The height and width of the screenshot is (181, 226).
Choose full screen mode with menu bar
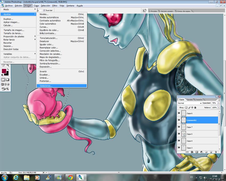pos(5,84)
